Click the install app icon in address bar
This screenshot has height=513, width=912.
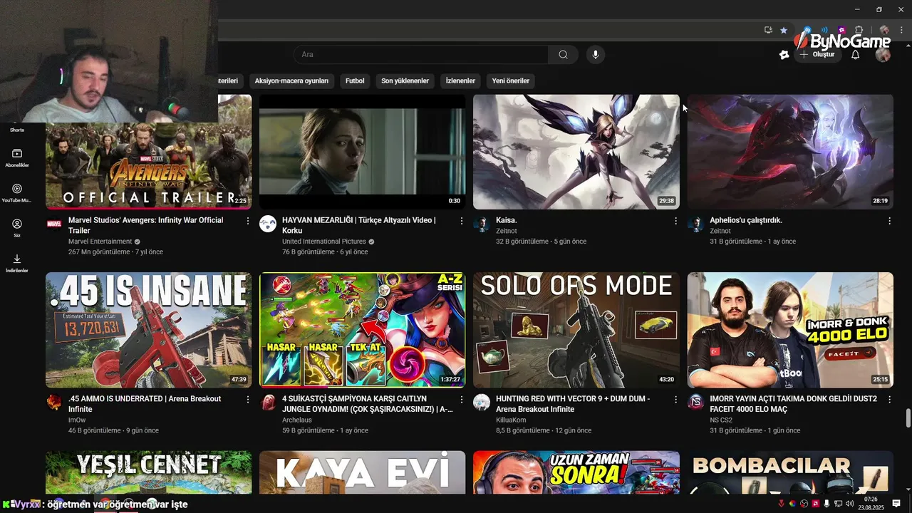[768, 30]
